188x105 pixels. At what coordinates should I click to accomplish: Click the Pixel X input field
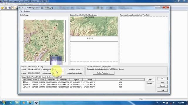coord(34,69)
